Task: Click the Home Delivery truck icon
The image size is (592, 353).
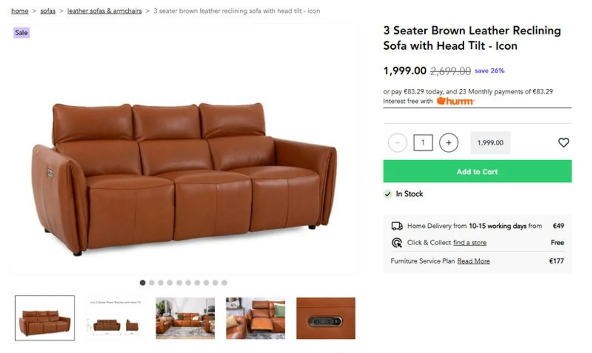Action: [397, 226]
